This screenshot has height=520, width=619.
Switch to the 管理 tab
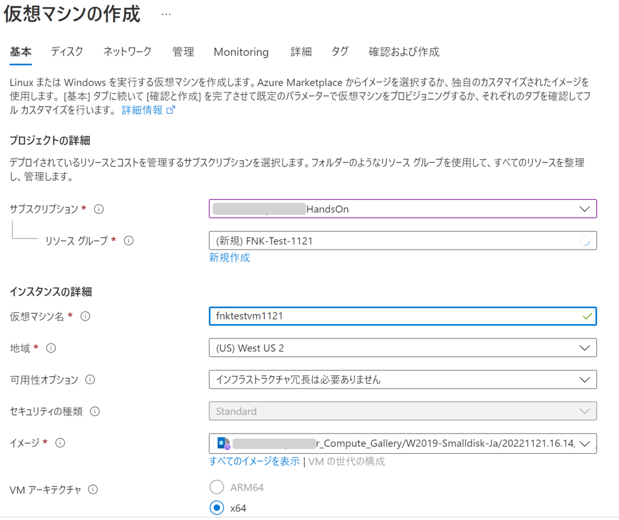pos(183,52)
